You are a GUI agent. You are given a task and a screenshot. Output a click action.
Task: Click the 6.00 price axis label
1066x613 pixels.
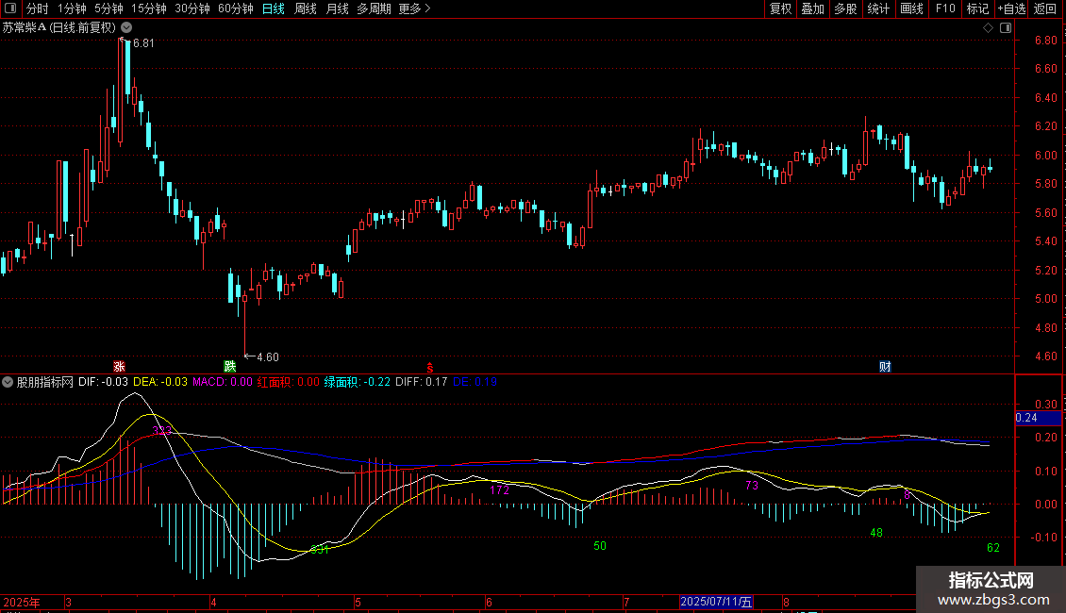pos(1045,155)
